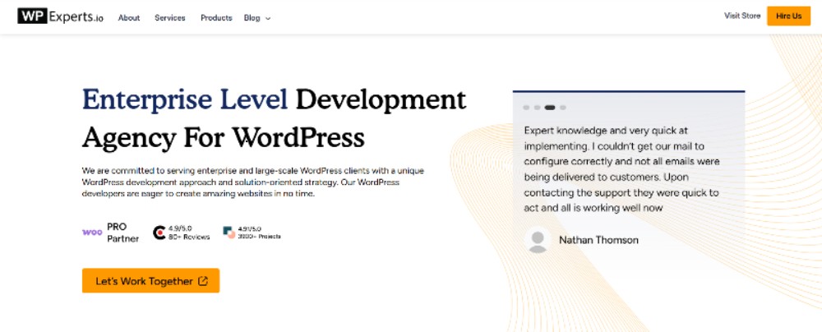
Task: Open the Blog menu item
Action: click(252, 18)
